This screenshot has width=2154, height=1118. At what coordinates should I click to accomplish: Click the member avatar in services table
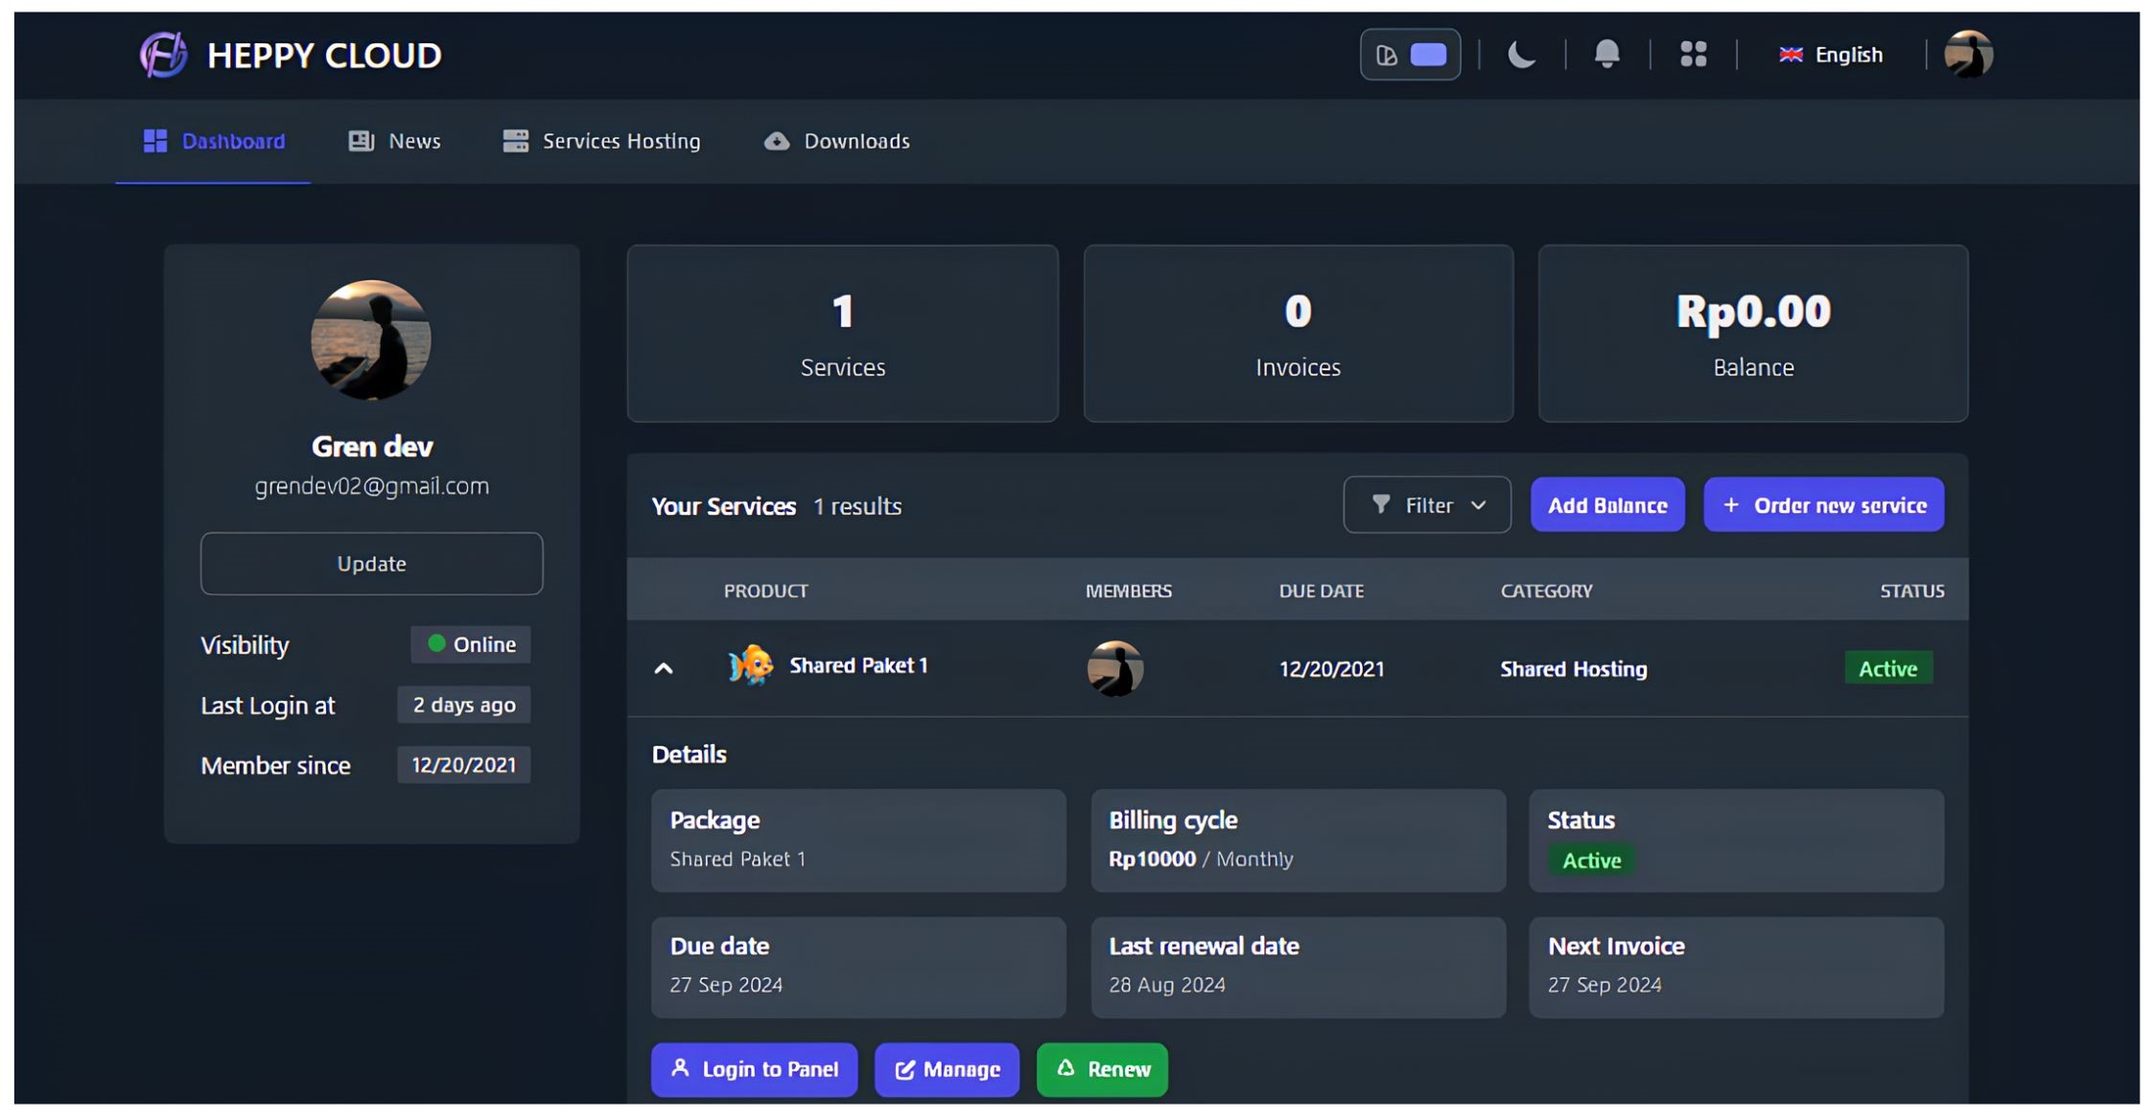click(x=1113, y=668)
